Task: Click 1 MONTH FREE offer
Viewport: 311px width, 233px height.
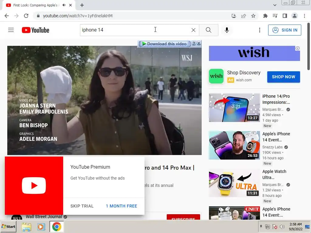Action: click(x=121, y=206)
